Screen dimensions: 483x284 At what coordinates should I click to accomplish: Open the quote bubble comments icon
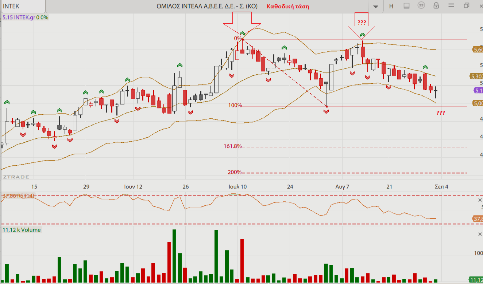coord(421,6)
